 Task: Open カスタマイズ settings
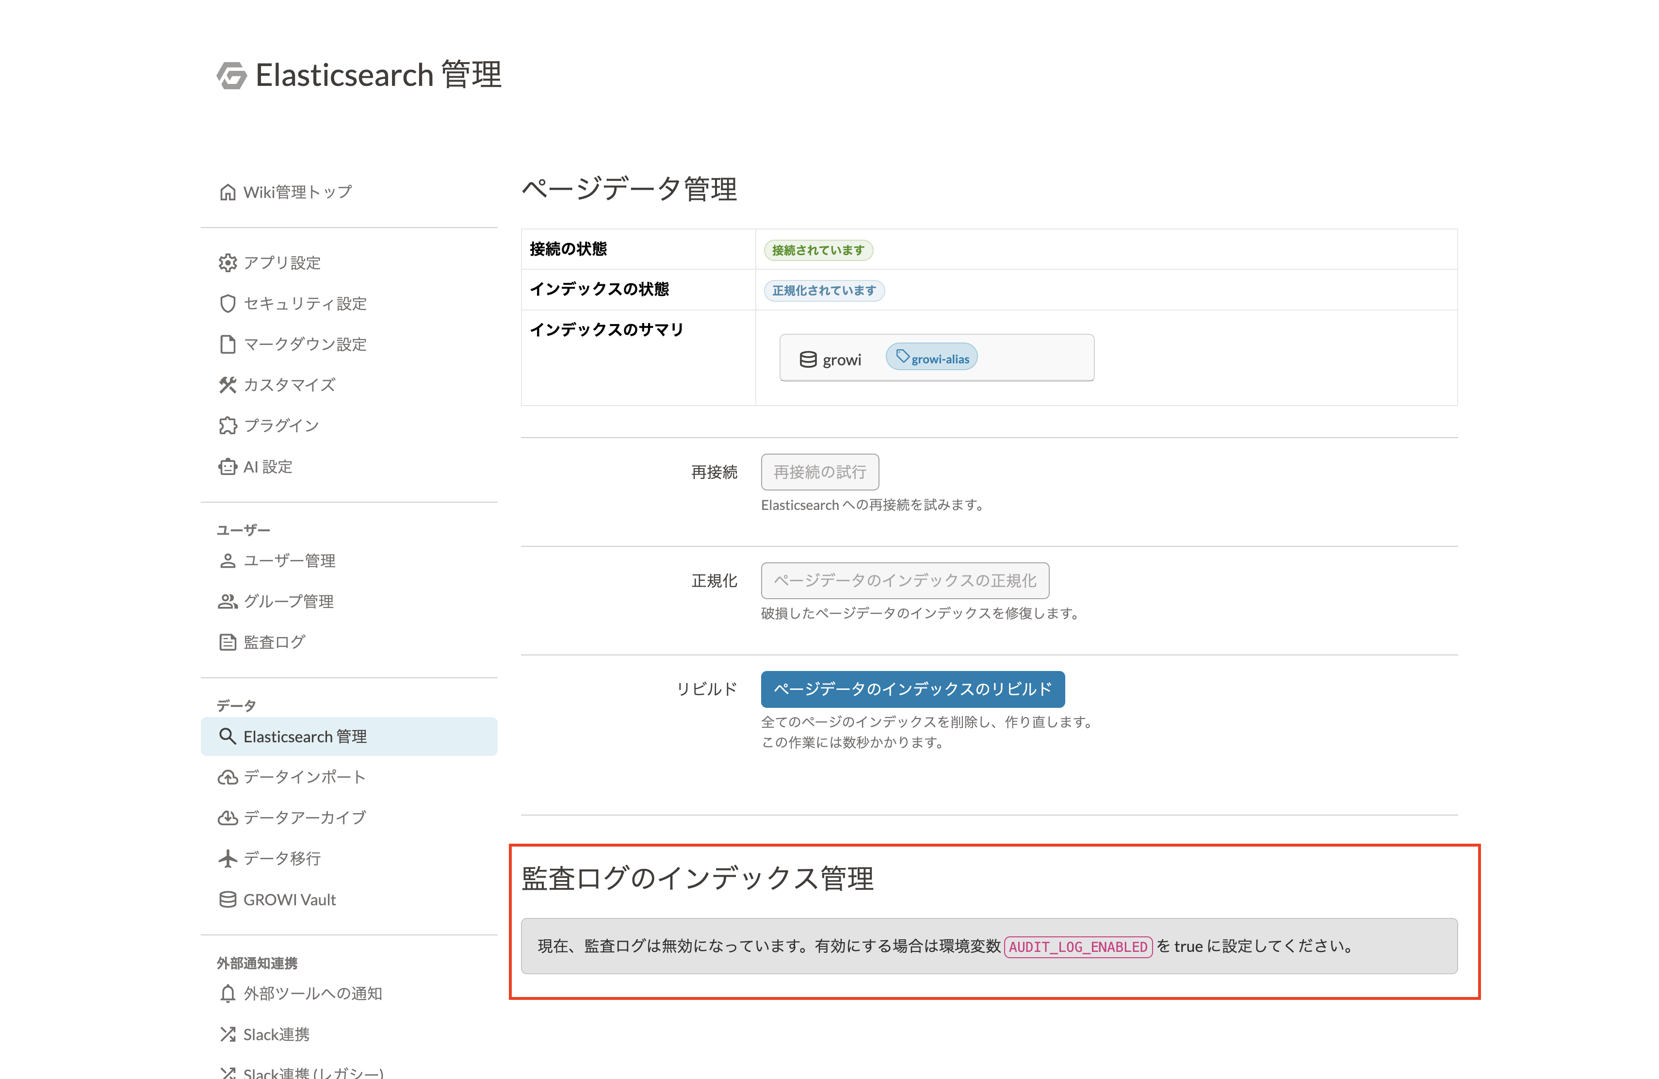(349, 385)
